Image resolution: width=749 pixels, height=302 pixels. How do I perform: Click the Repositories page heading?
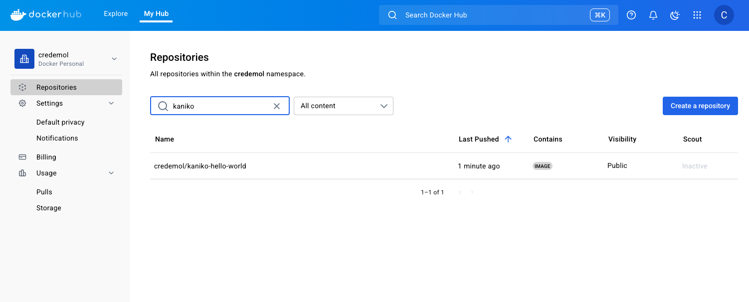pos(180,57)
